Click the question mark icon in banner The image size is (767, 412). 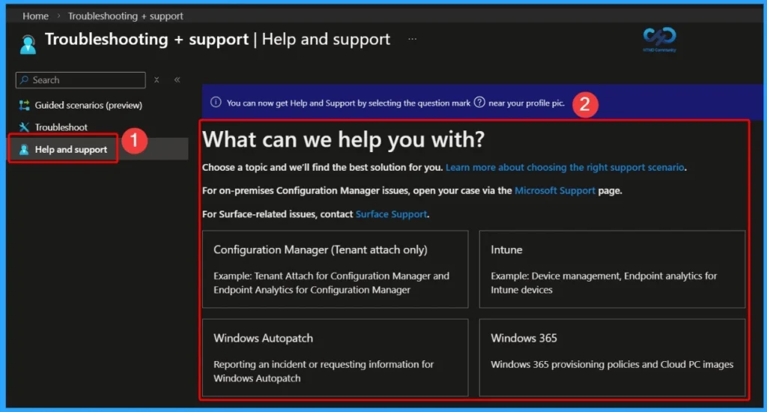pyautogui.click(x=479, y=103)
